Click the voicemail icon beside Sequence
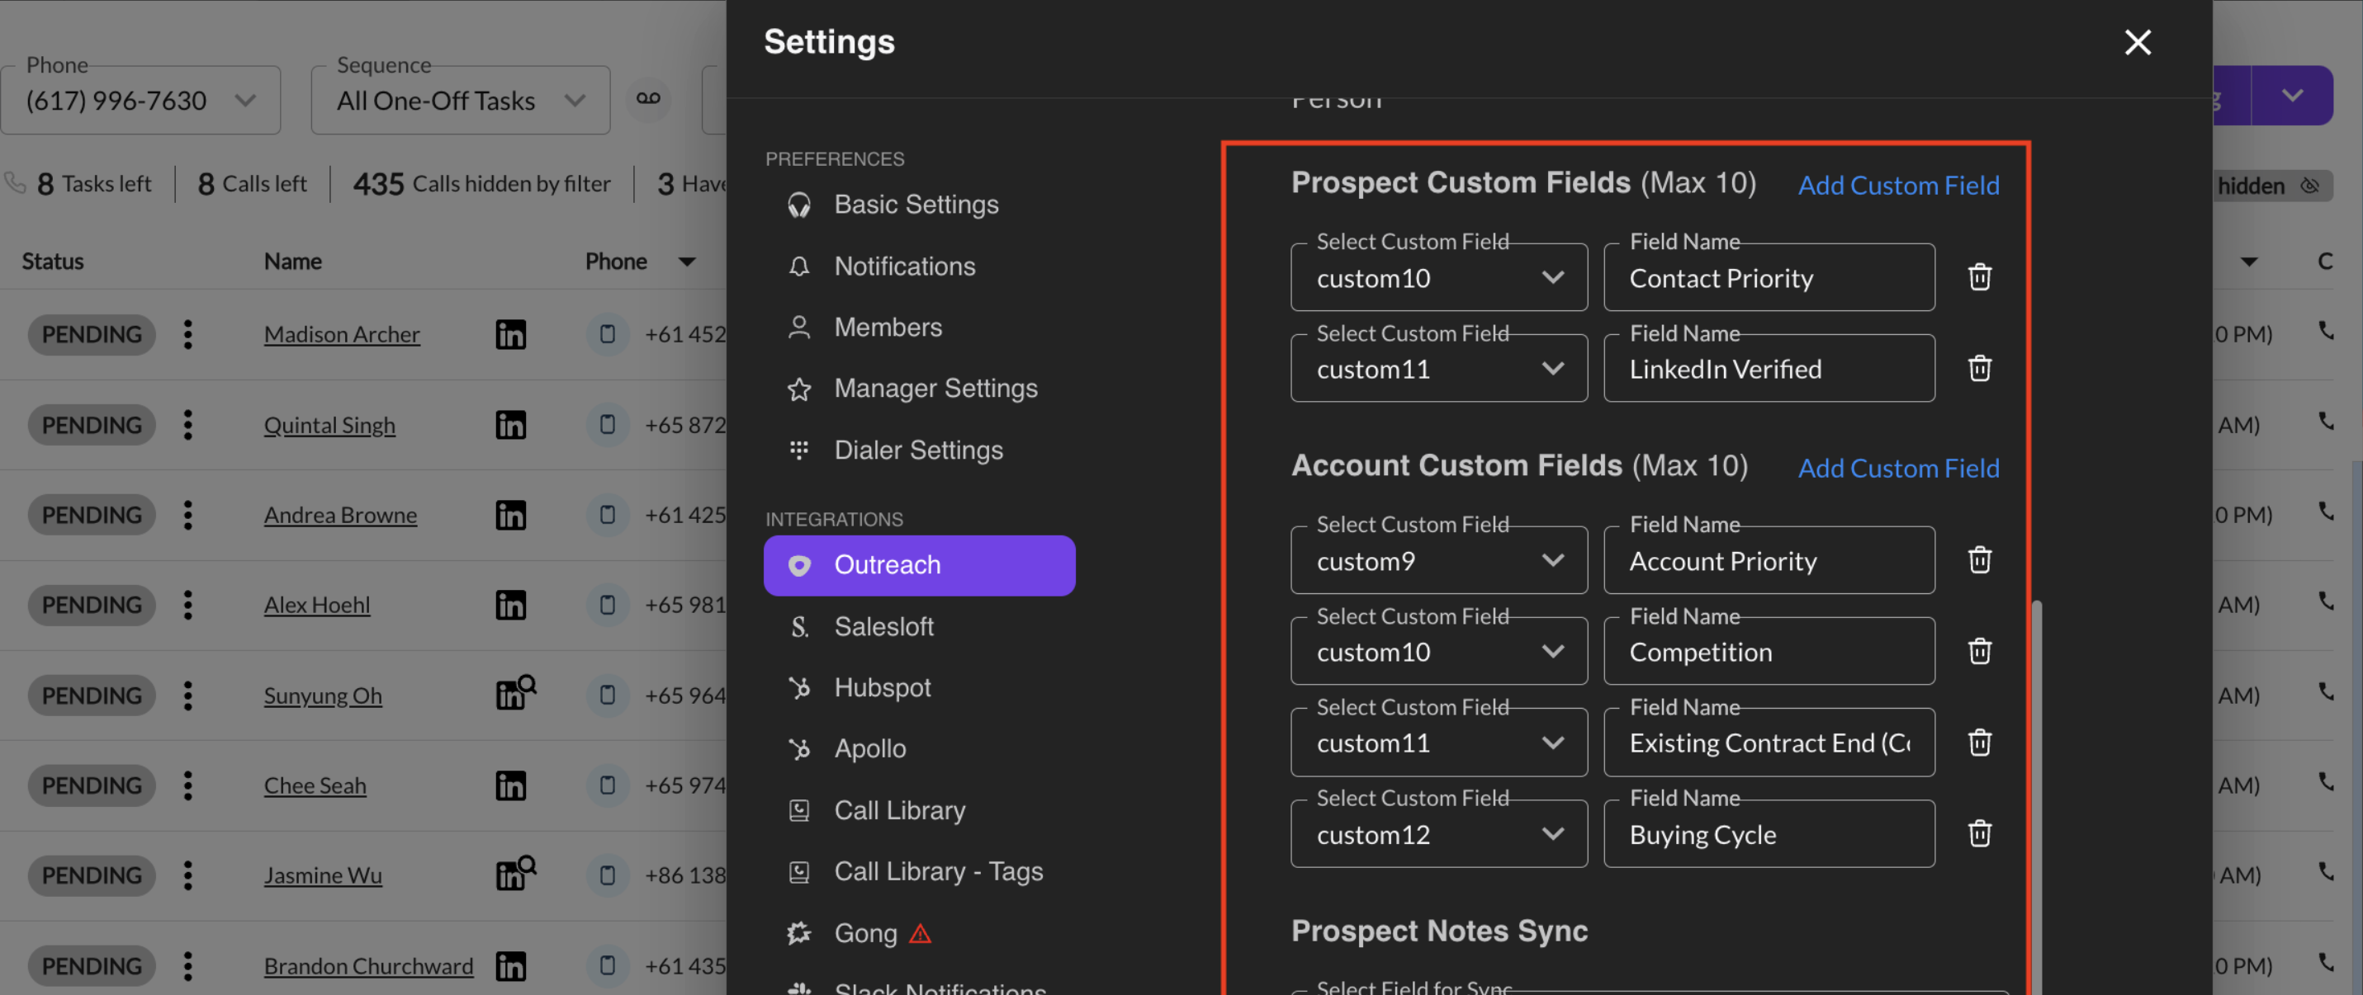The width and height of the screenshot is (2363, 995). tap(648, 99)
